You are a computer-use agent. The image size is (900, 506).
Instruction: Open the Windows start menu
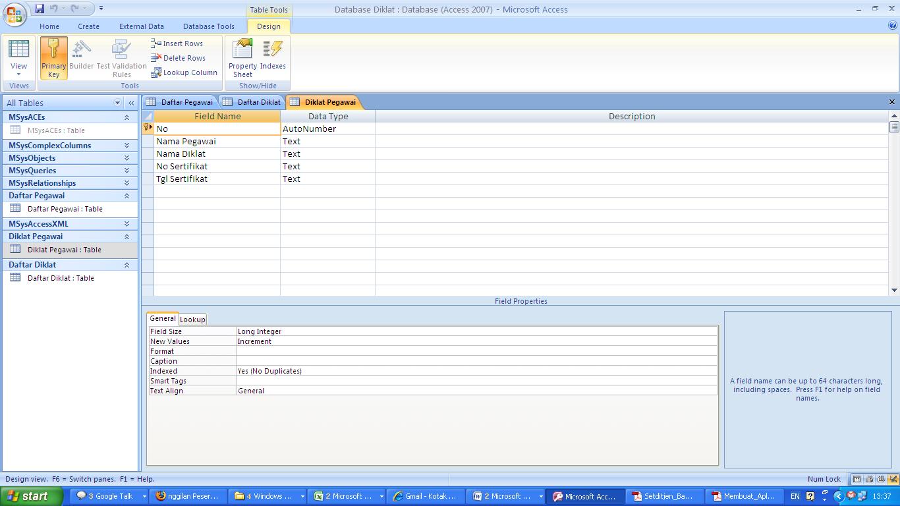tap(32, 496)
